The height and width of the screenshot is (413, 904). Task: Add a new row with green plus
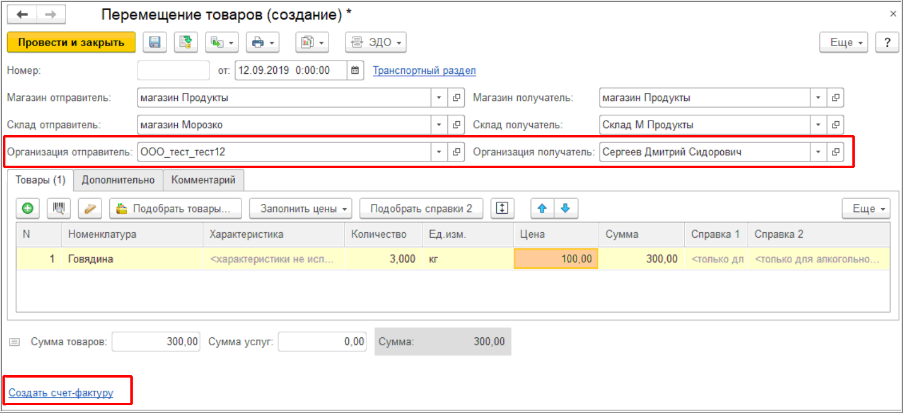[x=28, y=208]
